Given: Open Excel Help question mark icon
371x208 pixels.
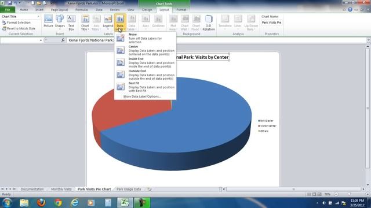Looking at the screenshot, I should coord(350,10).
